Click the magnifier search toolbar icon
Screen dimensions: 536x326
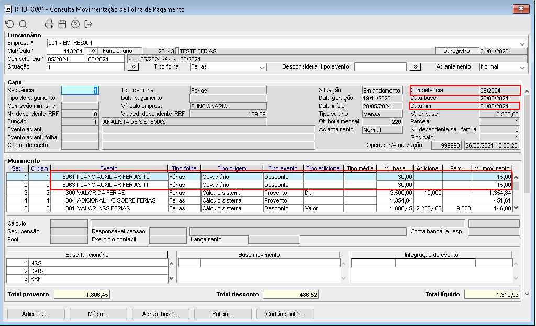pos(23,24)
